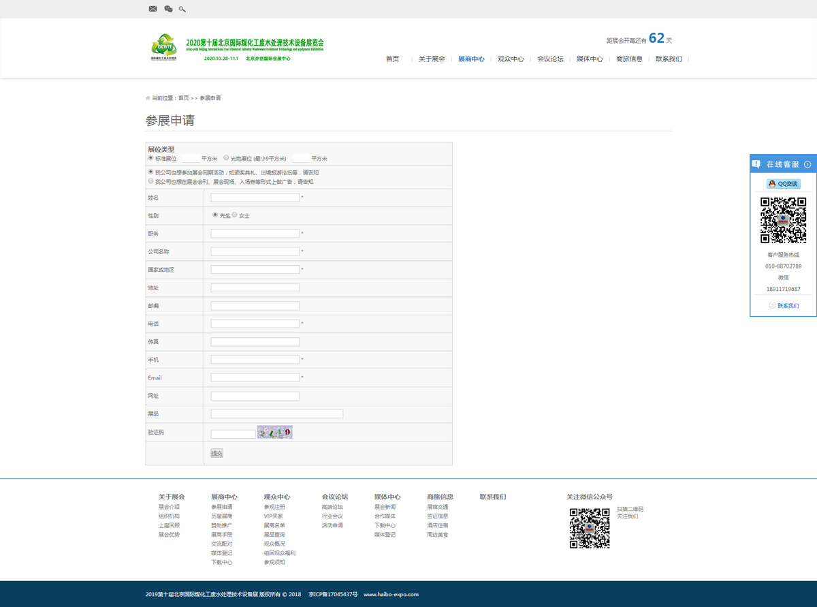Open QQ交谈 chat button
Image resolution: width=817 pixels, height=607 pixels.
[x=783, y=184]
